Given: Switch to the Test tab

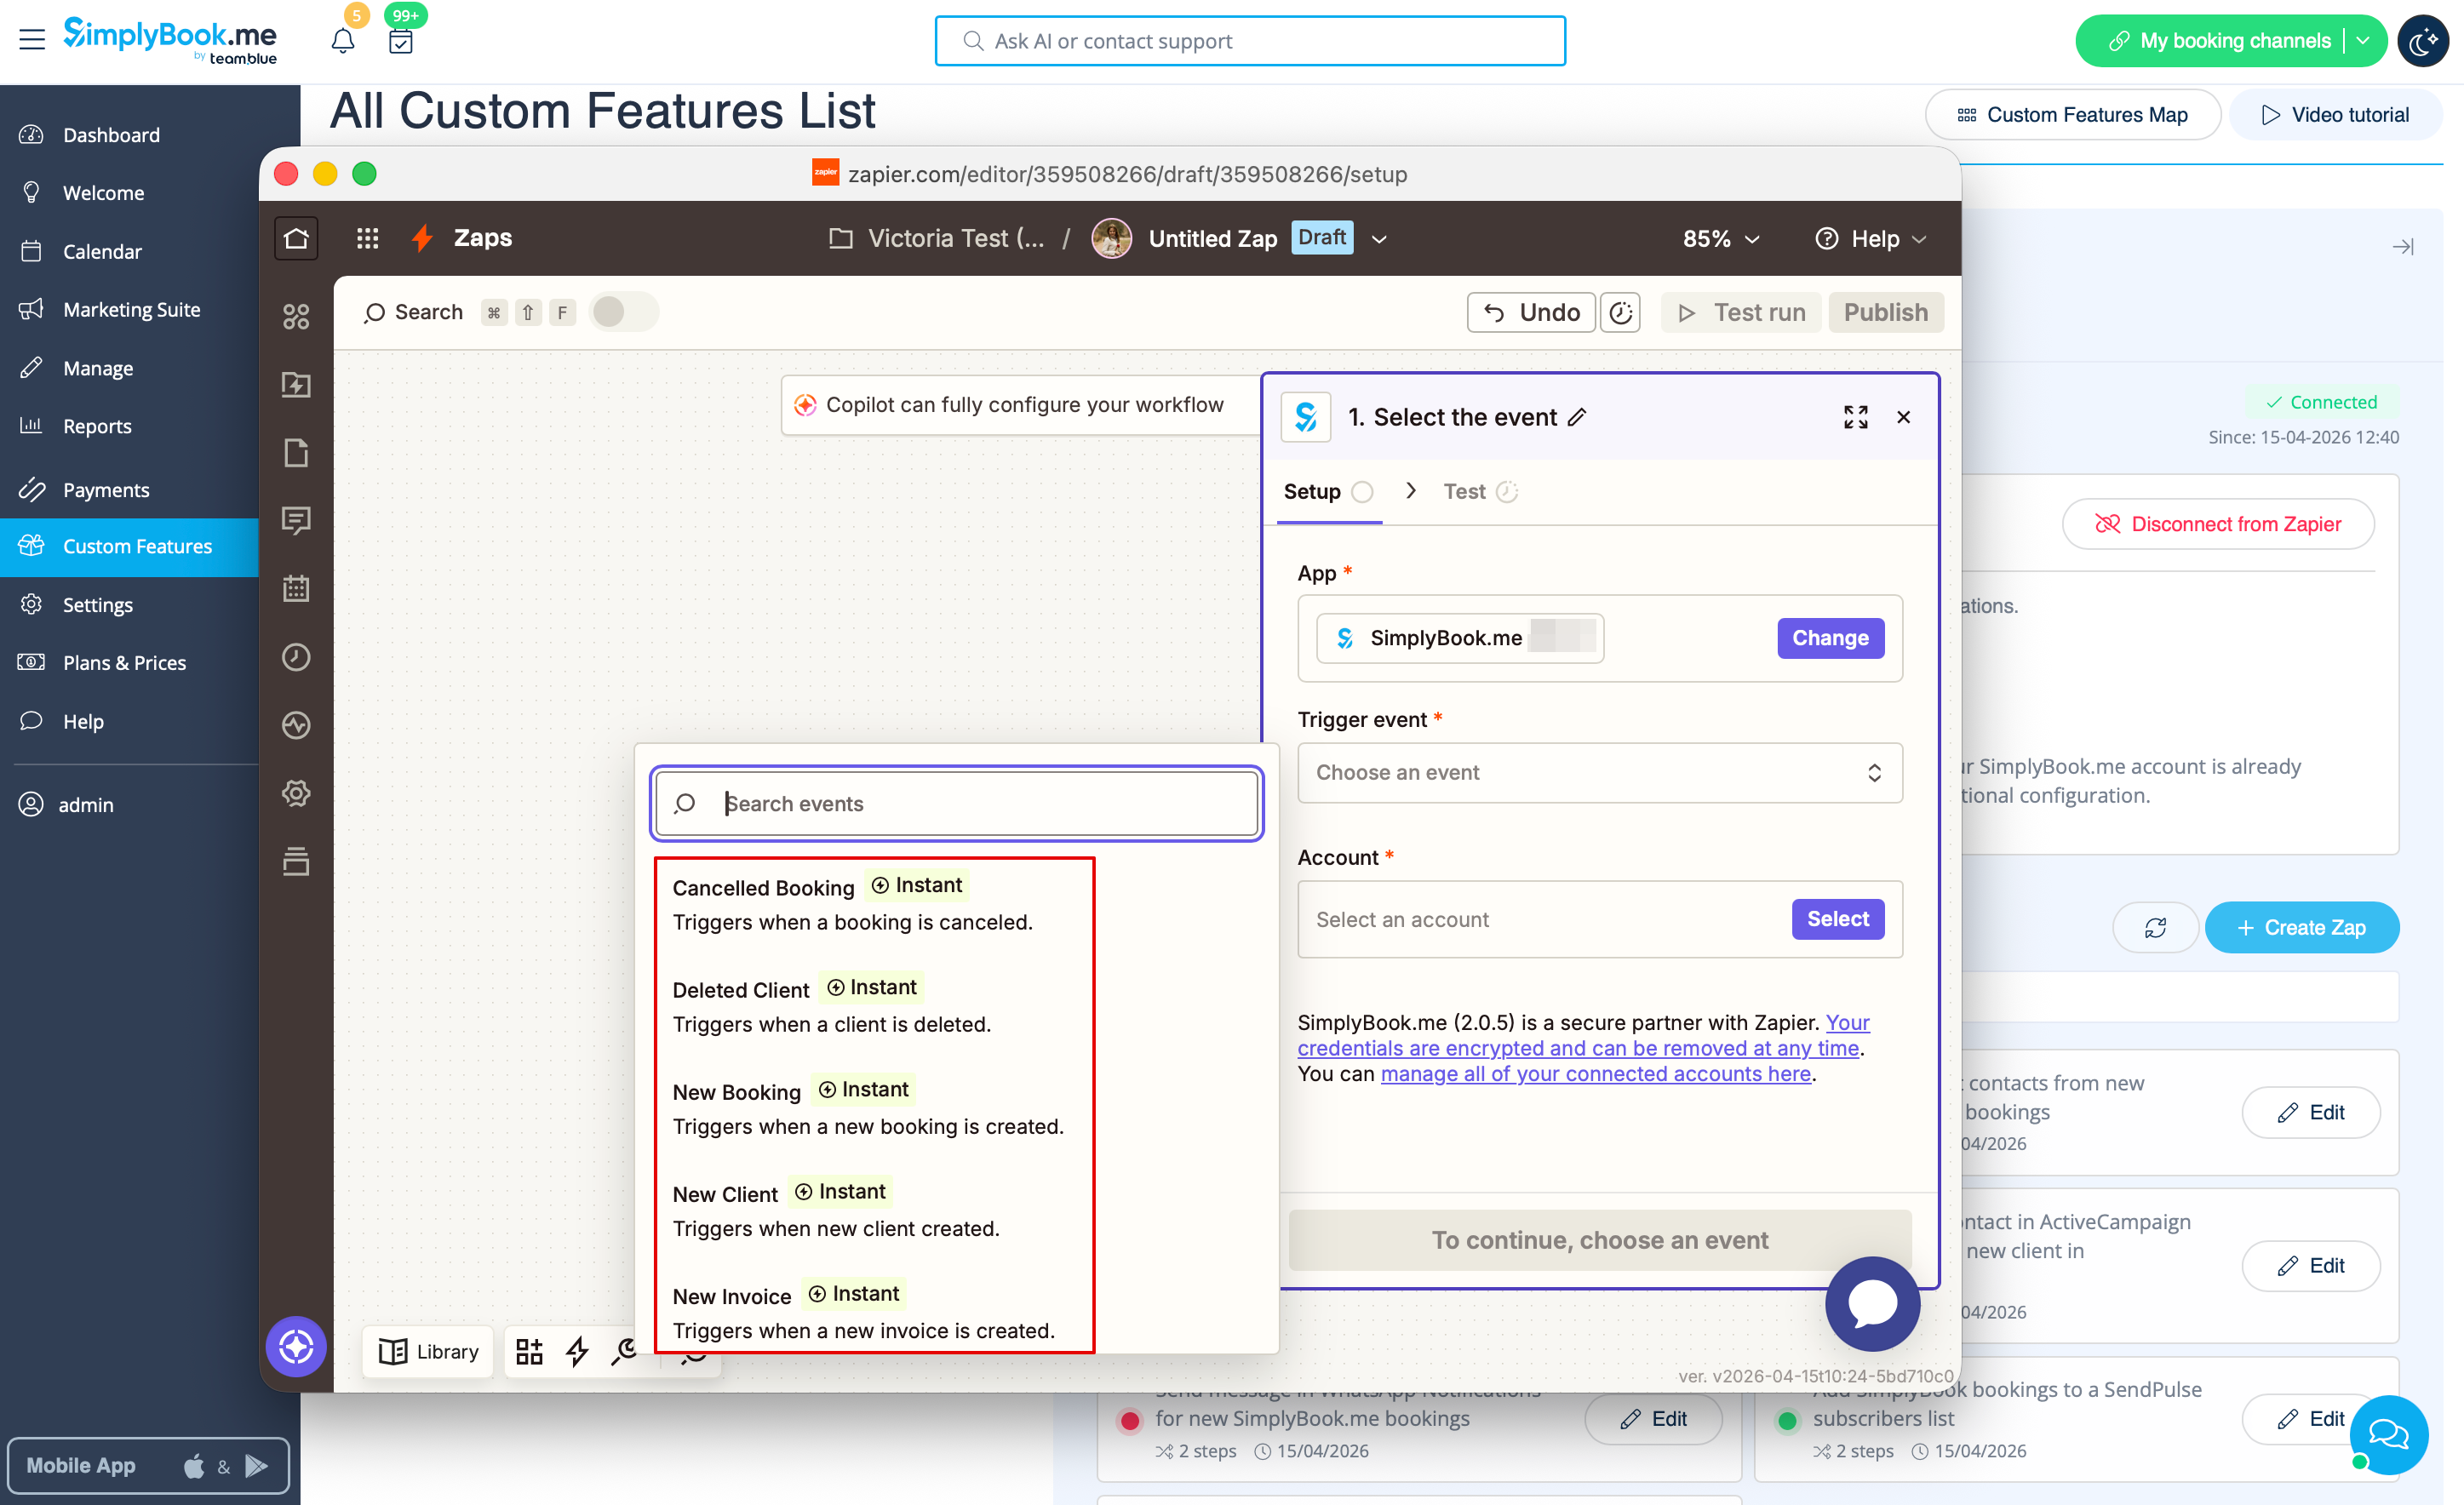Looking at the screenshot, I should point(1465,491).
